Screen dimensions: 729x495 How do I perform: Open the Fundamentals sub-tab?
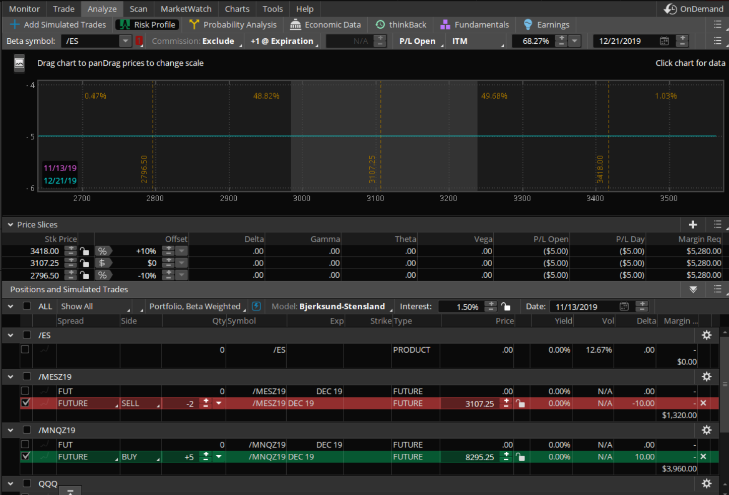click(475, 25)
